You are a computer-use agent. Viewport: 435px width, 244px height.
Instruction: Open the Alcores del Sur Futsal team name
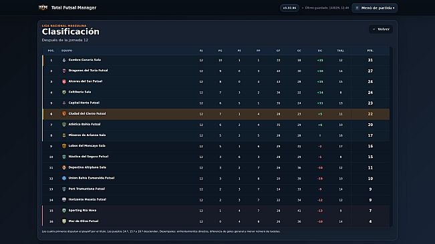pyautogui.click(x=86, y=81)
